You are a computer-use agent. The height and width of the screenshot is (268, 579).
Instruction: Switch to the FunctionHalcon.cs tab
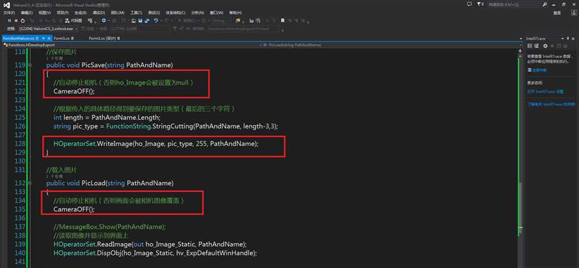point(19,39)
